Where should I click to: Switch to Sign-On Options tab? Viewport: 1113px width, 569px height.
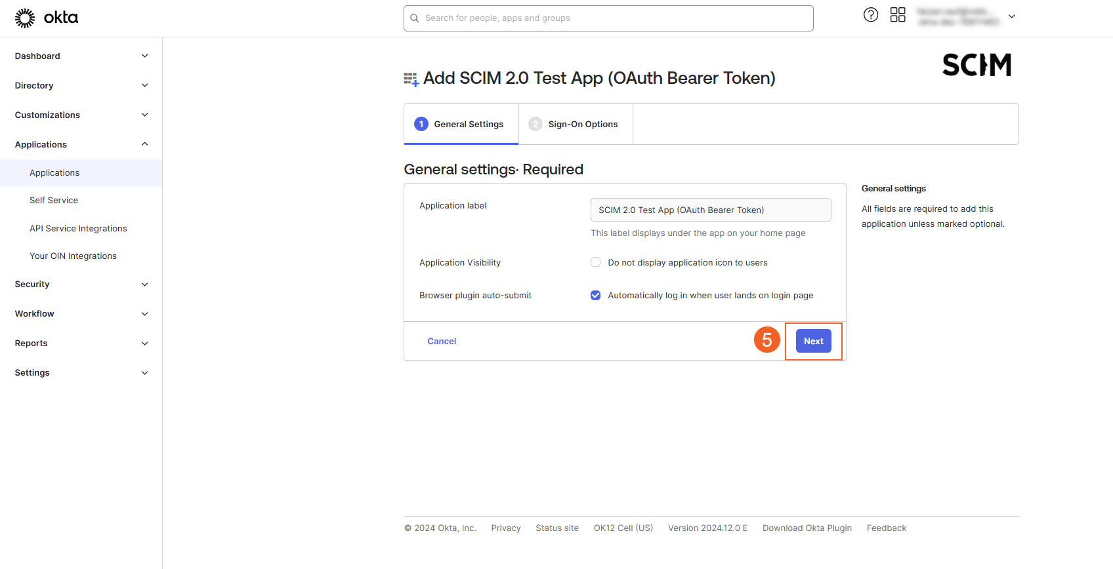point(583,124)
